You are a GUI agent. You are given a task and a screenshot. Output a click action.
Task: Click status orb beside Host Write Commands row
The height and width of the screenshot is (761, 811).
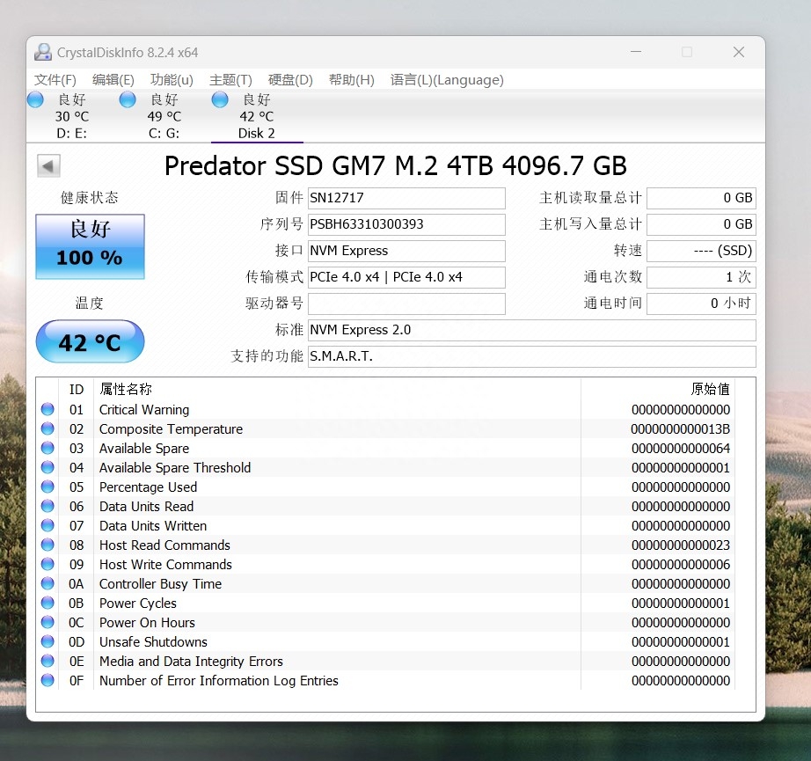pyautogui.click(x=47, y=564)
